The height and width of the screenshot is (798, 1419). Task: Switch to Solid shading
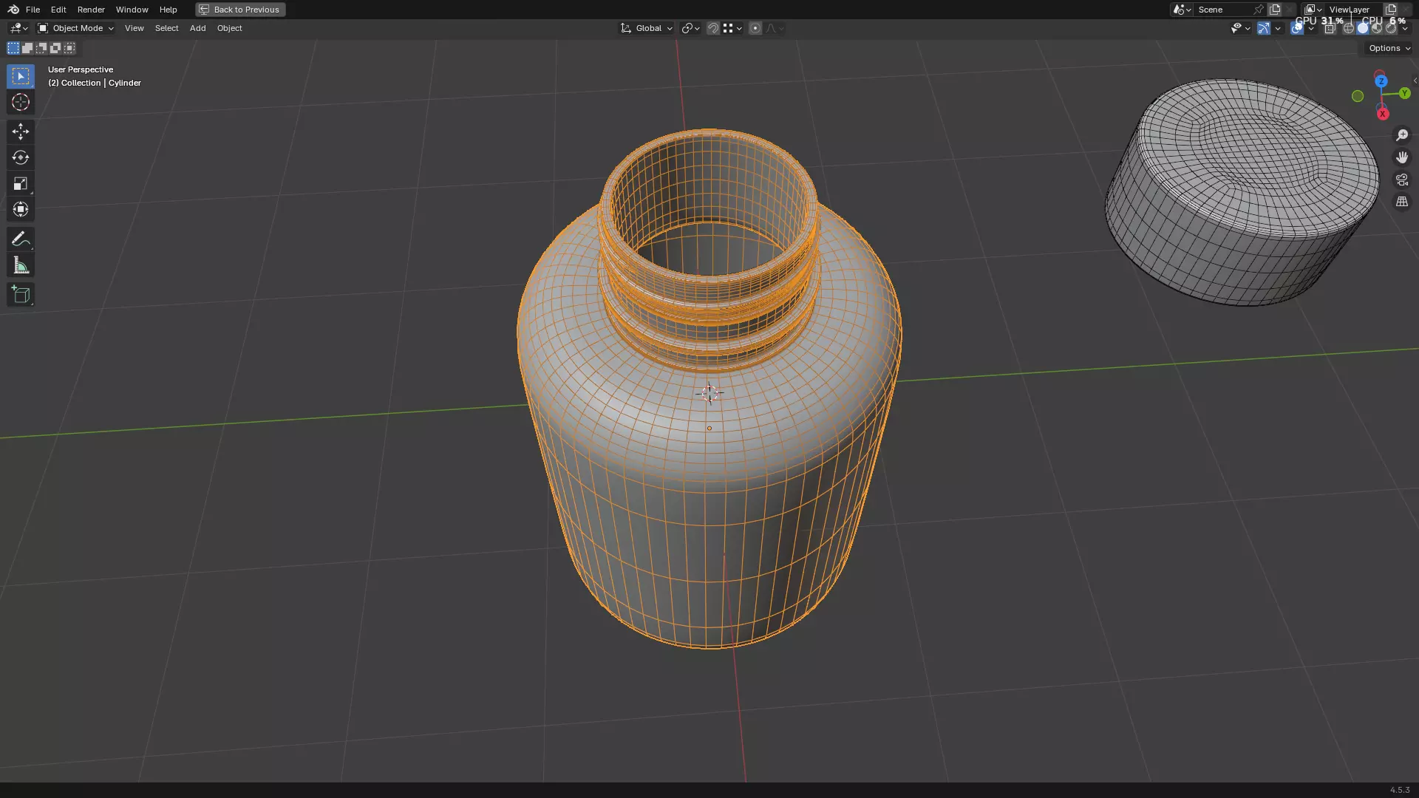[x=1363, y=28]
